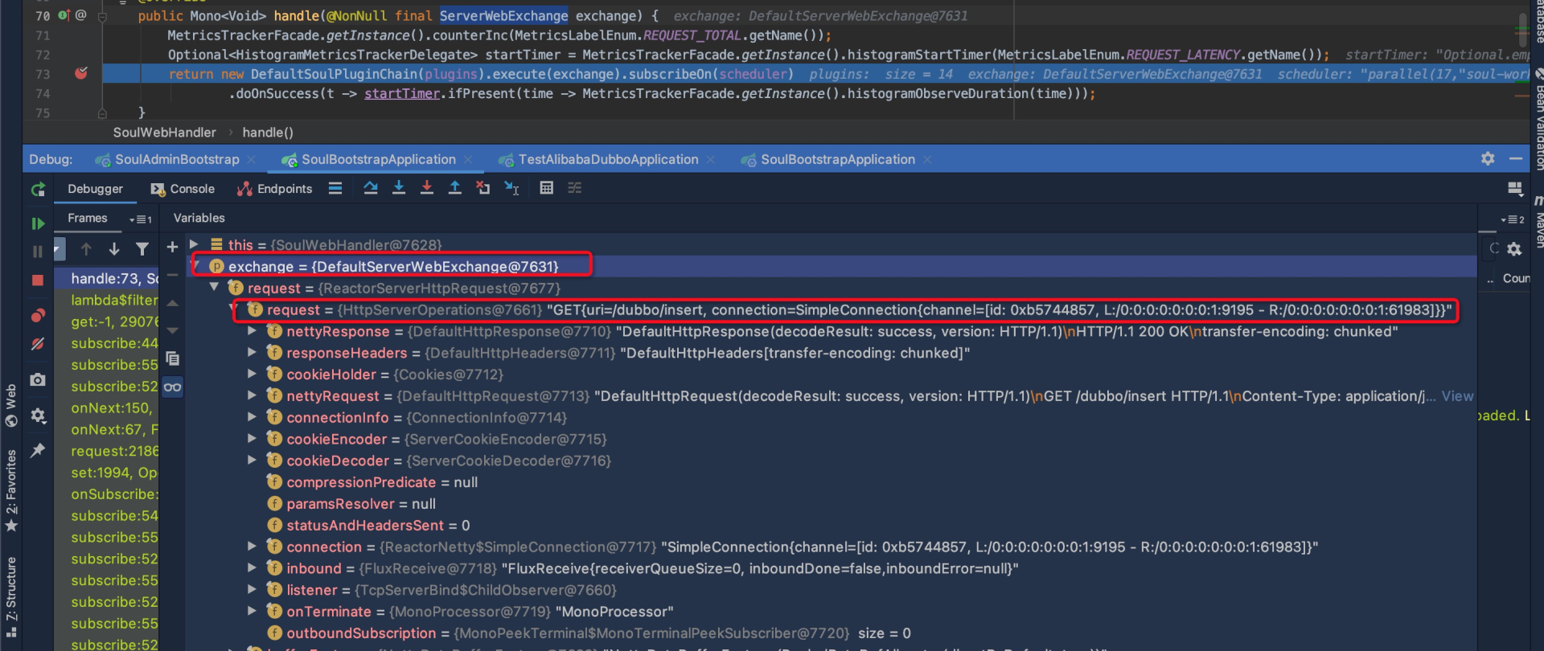1544x651 pixels.
Task: Pause the program execution
Action: point(38,252)
